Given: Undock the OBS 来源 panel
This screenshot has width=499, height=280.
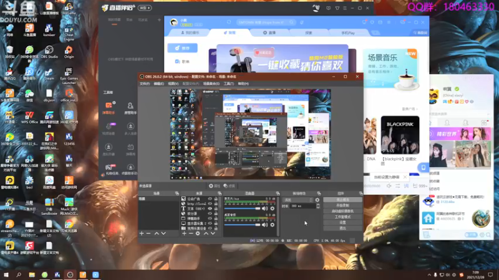Looking at the screenshot, I should [220, 194].
